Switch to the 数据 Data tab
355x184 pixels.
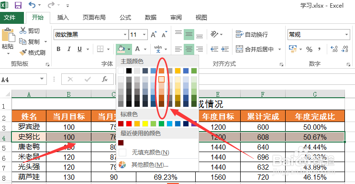pos(151,18)
